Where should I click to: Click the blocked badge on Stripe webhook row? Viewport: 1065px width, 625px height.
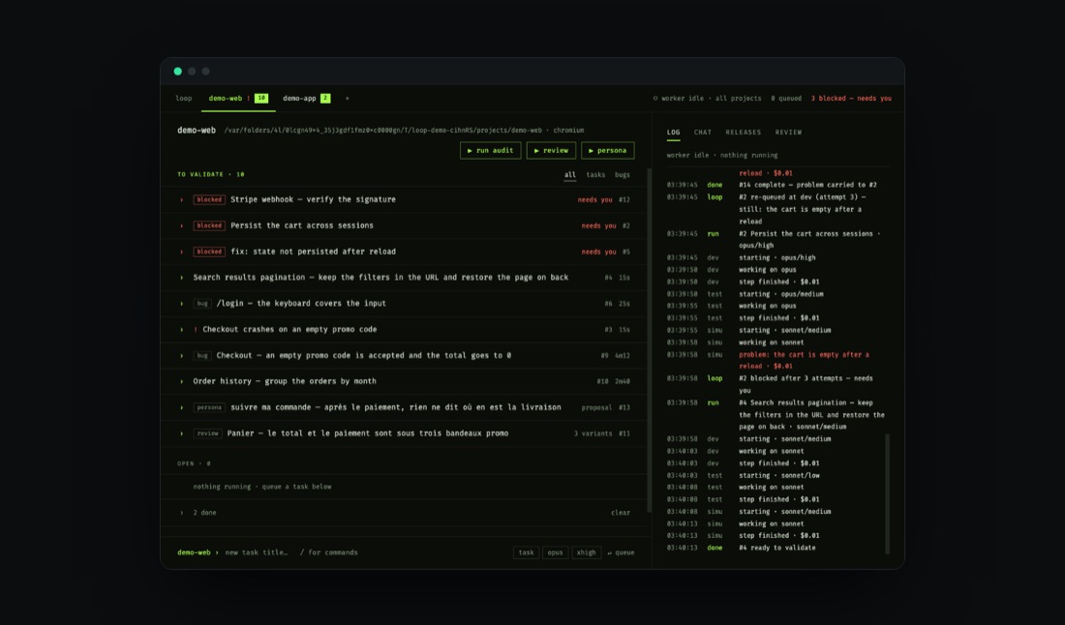pyautogui.click(x=209, y=199)
